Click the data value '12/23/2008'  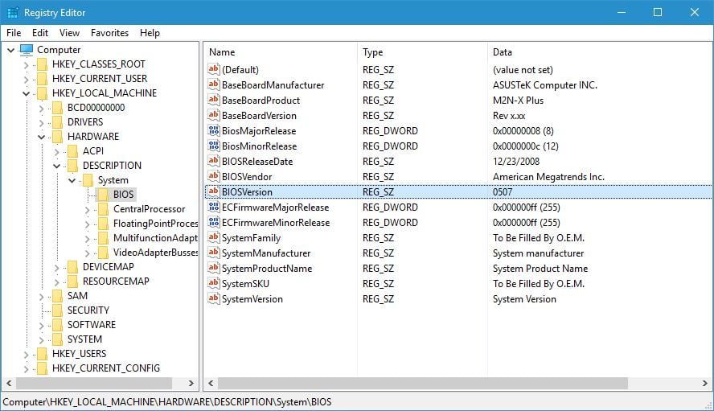coord(516,162)
